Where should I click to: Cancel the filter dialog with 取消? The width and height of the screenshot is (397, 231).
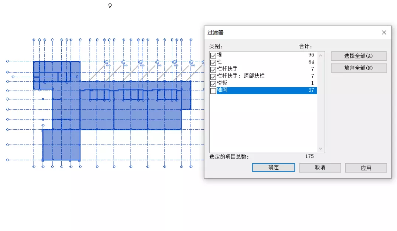[320, 167]
